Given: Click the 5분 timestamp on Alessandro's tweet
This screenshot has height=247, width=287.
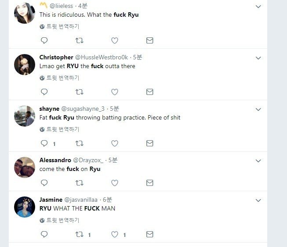Looking at the screenshot, I should click(114, 160).
